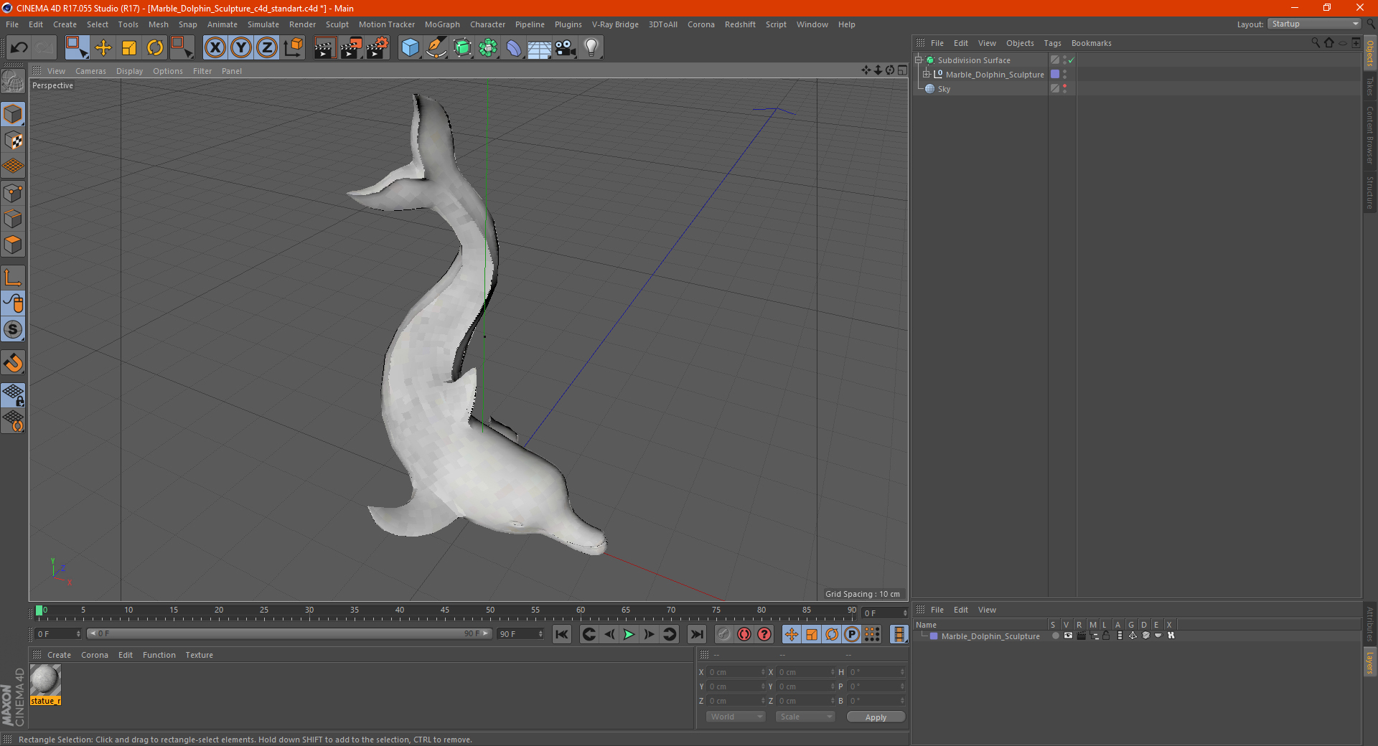Toggle layer view eye for Marble_Dolphin_Sculpture
1378x746 pixels.
click(x=1068, y=636)
